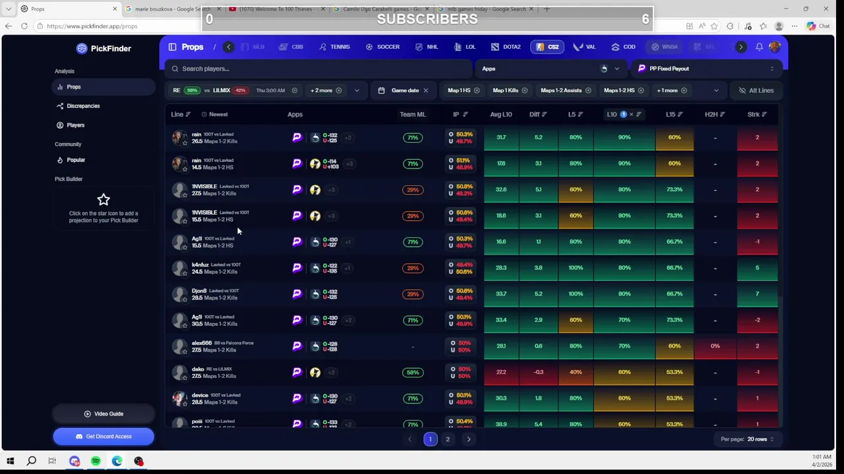Click device's player avatar

[179, 398]
